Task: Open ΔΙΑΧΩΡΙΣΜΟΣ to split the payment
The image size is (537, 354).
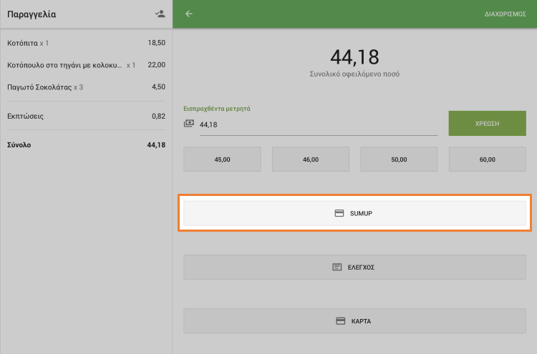Action: [x=505, y=14]
